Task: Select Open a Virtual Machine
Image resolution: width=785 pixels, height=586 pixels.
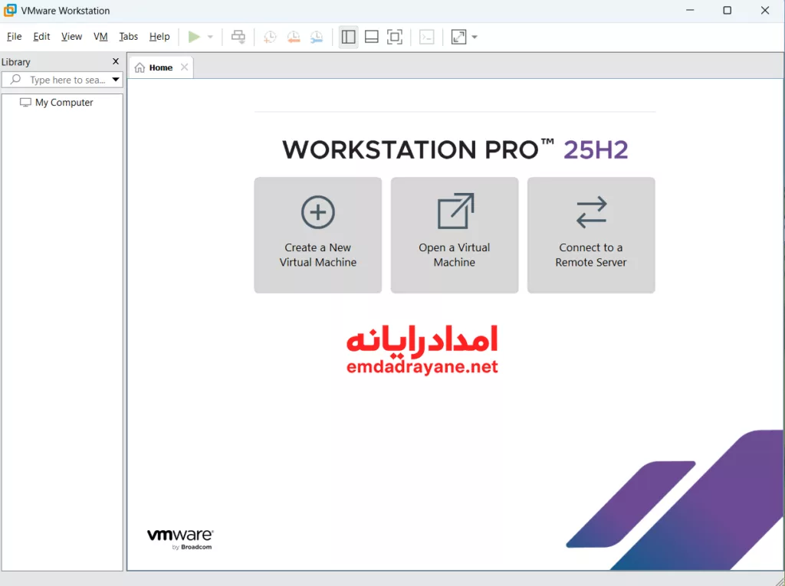Action: pos(454,234)
